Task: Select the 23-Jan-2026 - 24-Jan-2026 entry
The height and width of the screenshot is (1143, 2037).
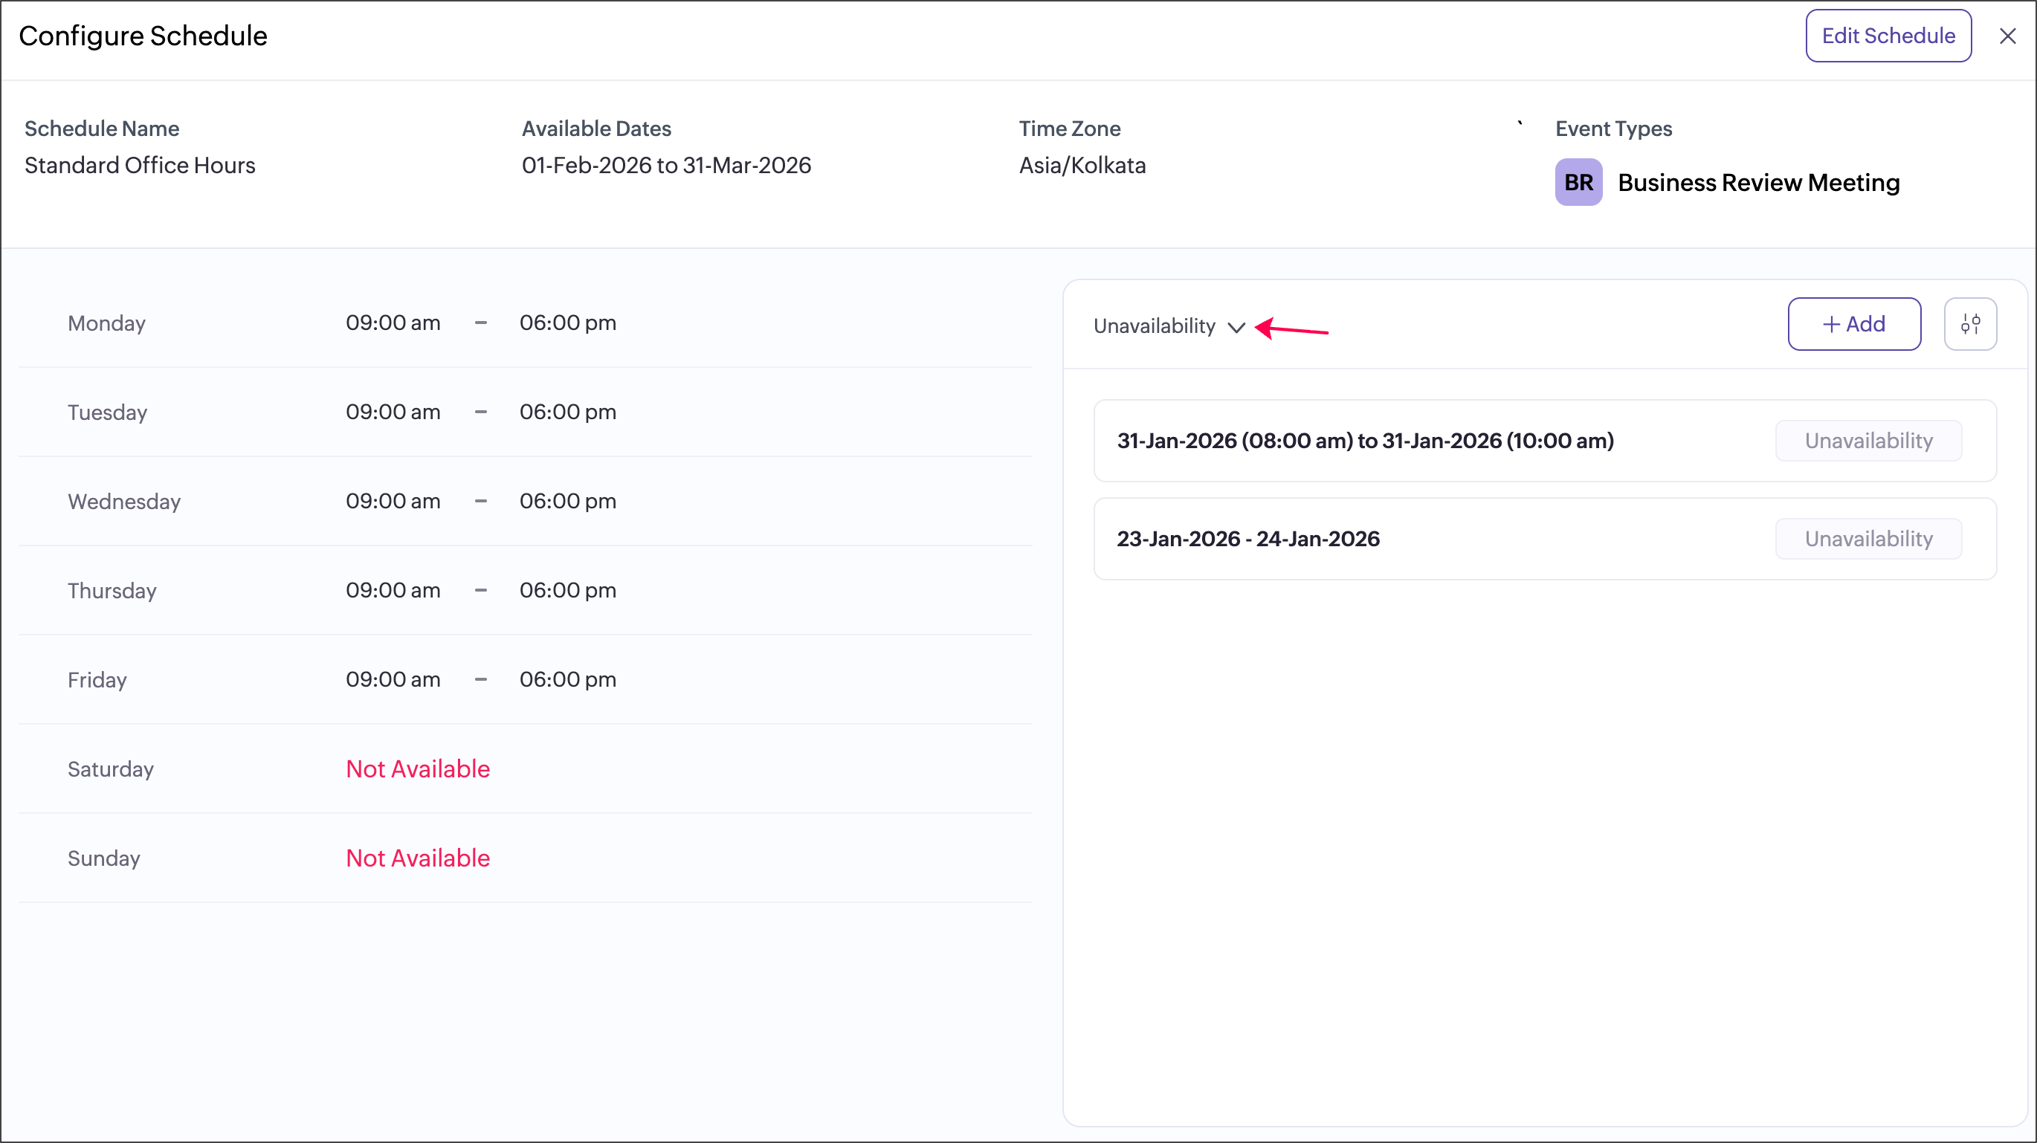Action: (1247, 539)
